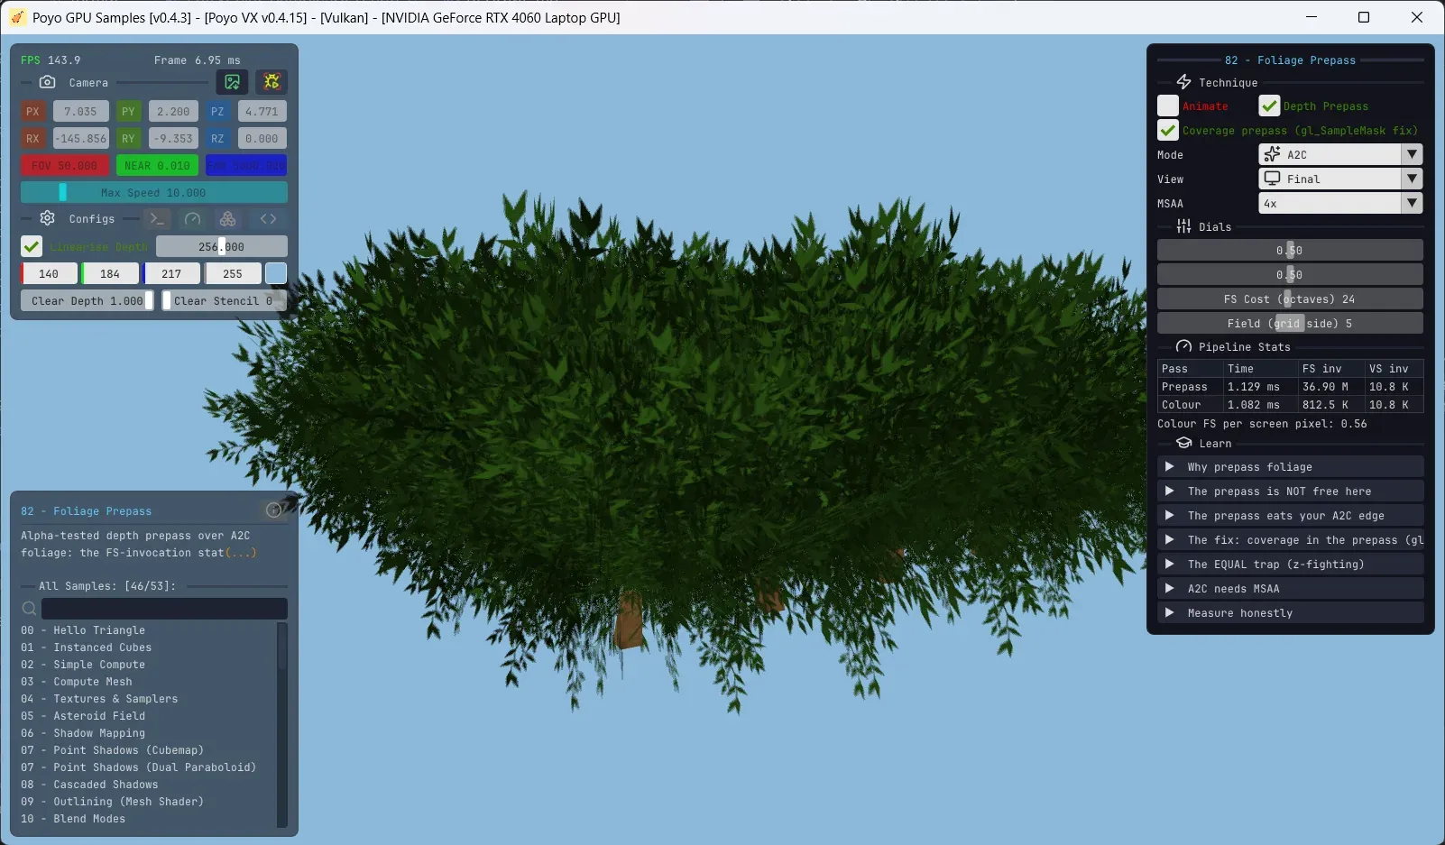Viewport: 1445px width, 845px height.
Task: Click the PX position label
Action: coord(32,112)
